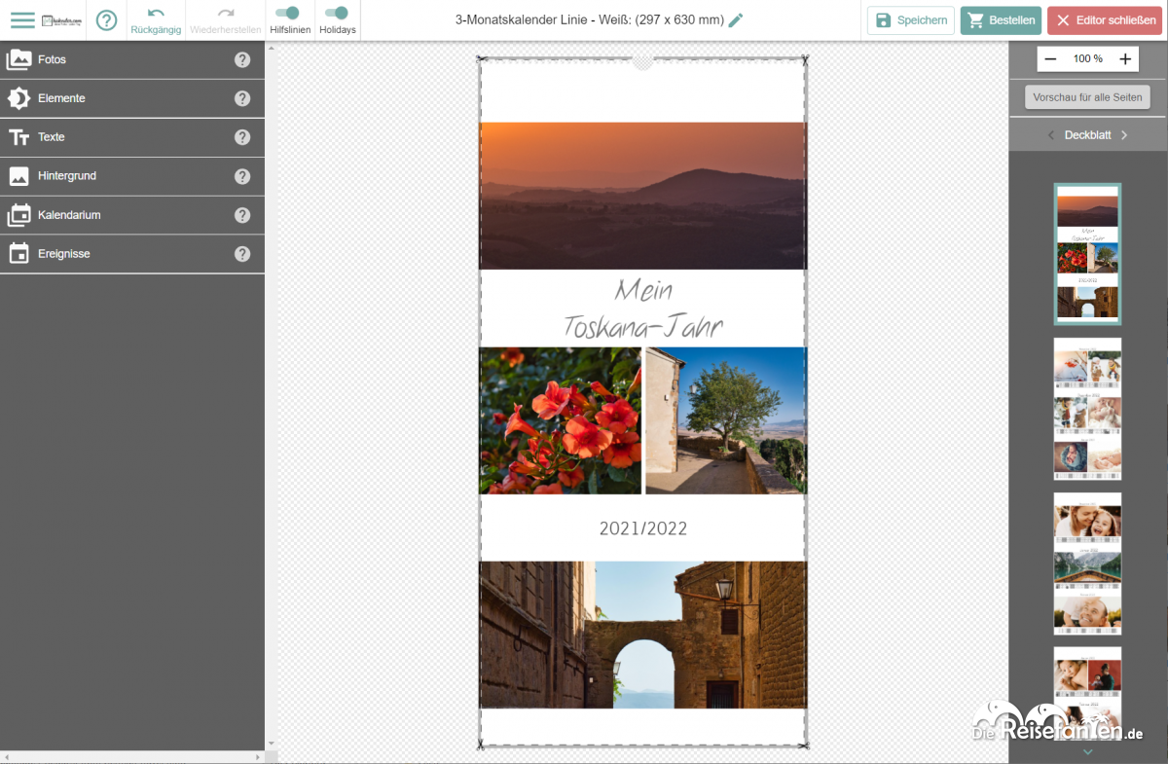Zoom out with the minus button
Screen dimensions: 1168x764
(x=1050, y=59)
